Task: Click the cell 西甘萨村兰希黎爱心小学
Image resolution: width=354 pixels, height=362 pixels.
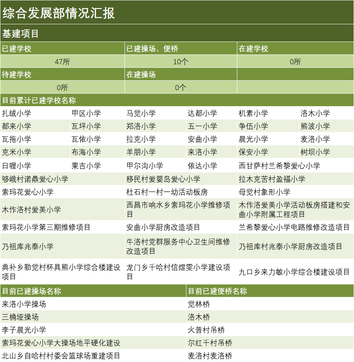Action: (295, 165)
